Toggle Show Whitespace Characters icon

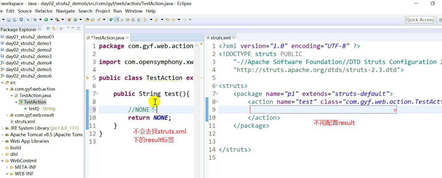tap(138, 20)
